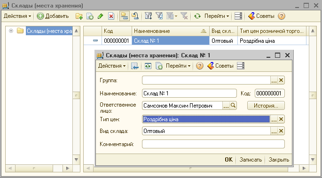Screen dimensions: 322x178
Task: Open Тип цен selection ellipsis button
Action: click(x=274, y=119)
